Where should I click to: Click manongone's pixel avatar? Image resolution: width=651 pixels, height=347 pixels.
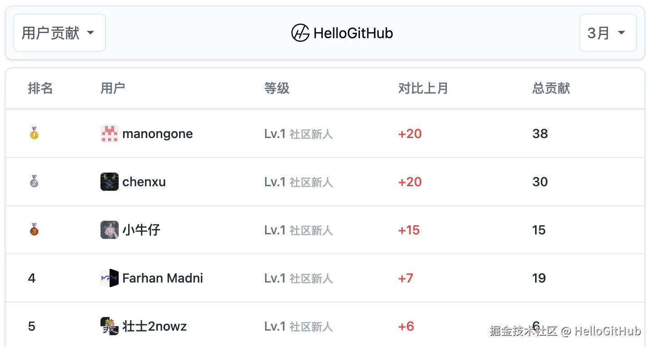click(110, 134)
